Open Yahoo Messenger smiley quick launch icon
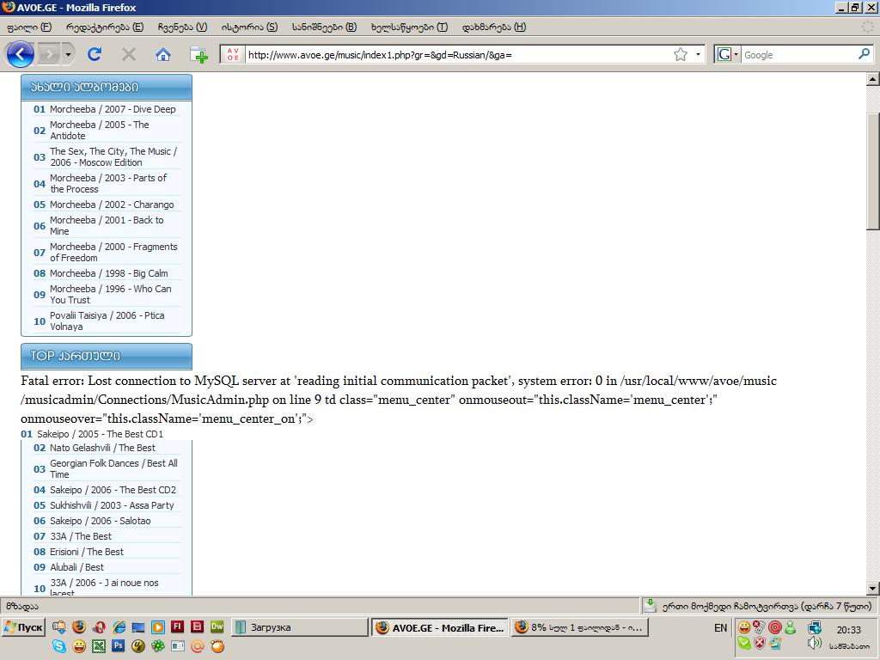This screenshot has height=660, width=880. click(x=79, y=646)
